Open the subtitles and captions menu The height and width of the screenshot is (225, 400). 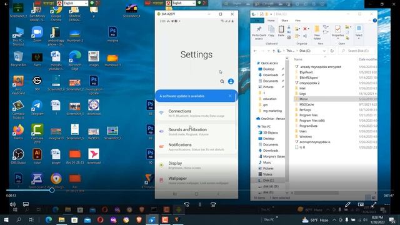26,204
